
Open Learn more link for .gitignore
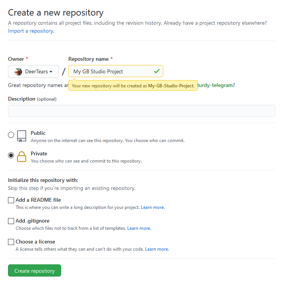[139, 228]
